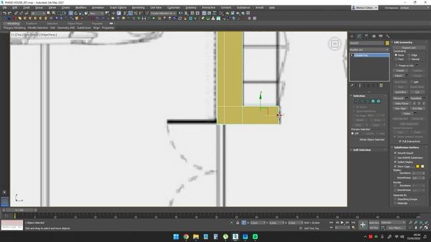This screenshot has height=242, width=431.
Task: Toggle Preserve UVs checkbox
Action: pyautogui.click(x=397, y=66)
